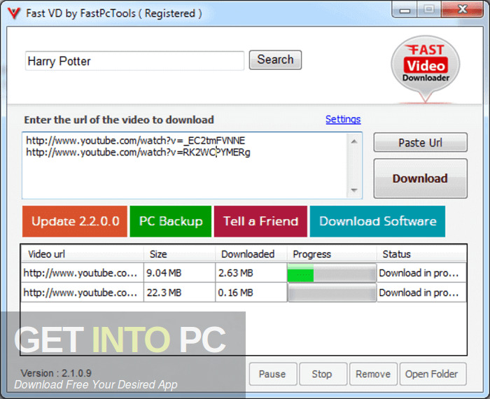This screenshot has width=490, height=399.
Task: Click the Downloaded column header
Action: (x=251, y=254)
